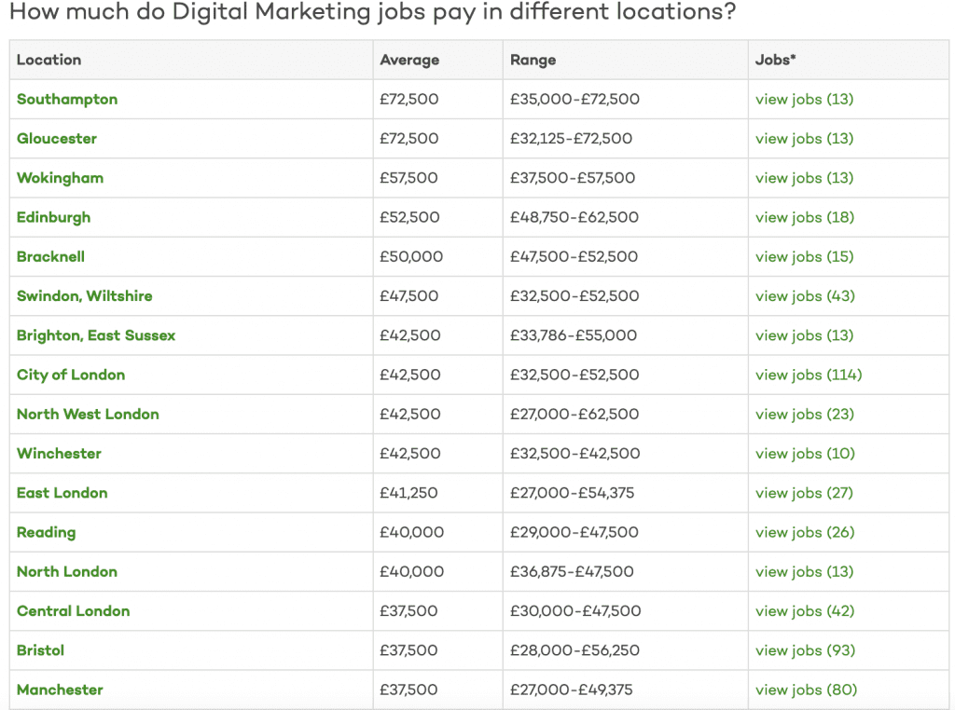
Task: Open the Bracknell location page
Action: coord(51,256)
